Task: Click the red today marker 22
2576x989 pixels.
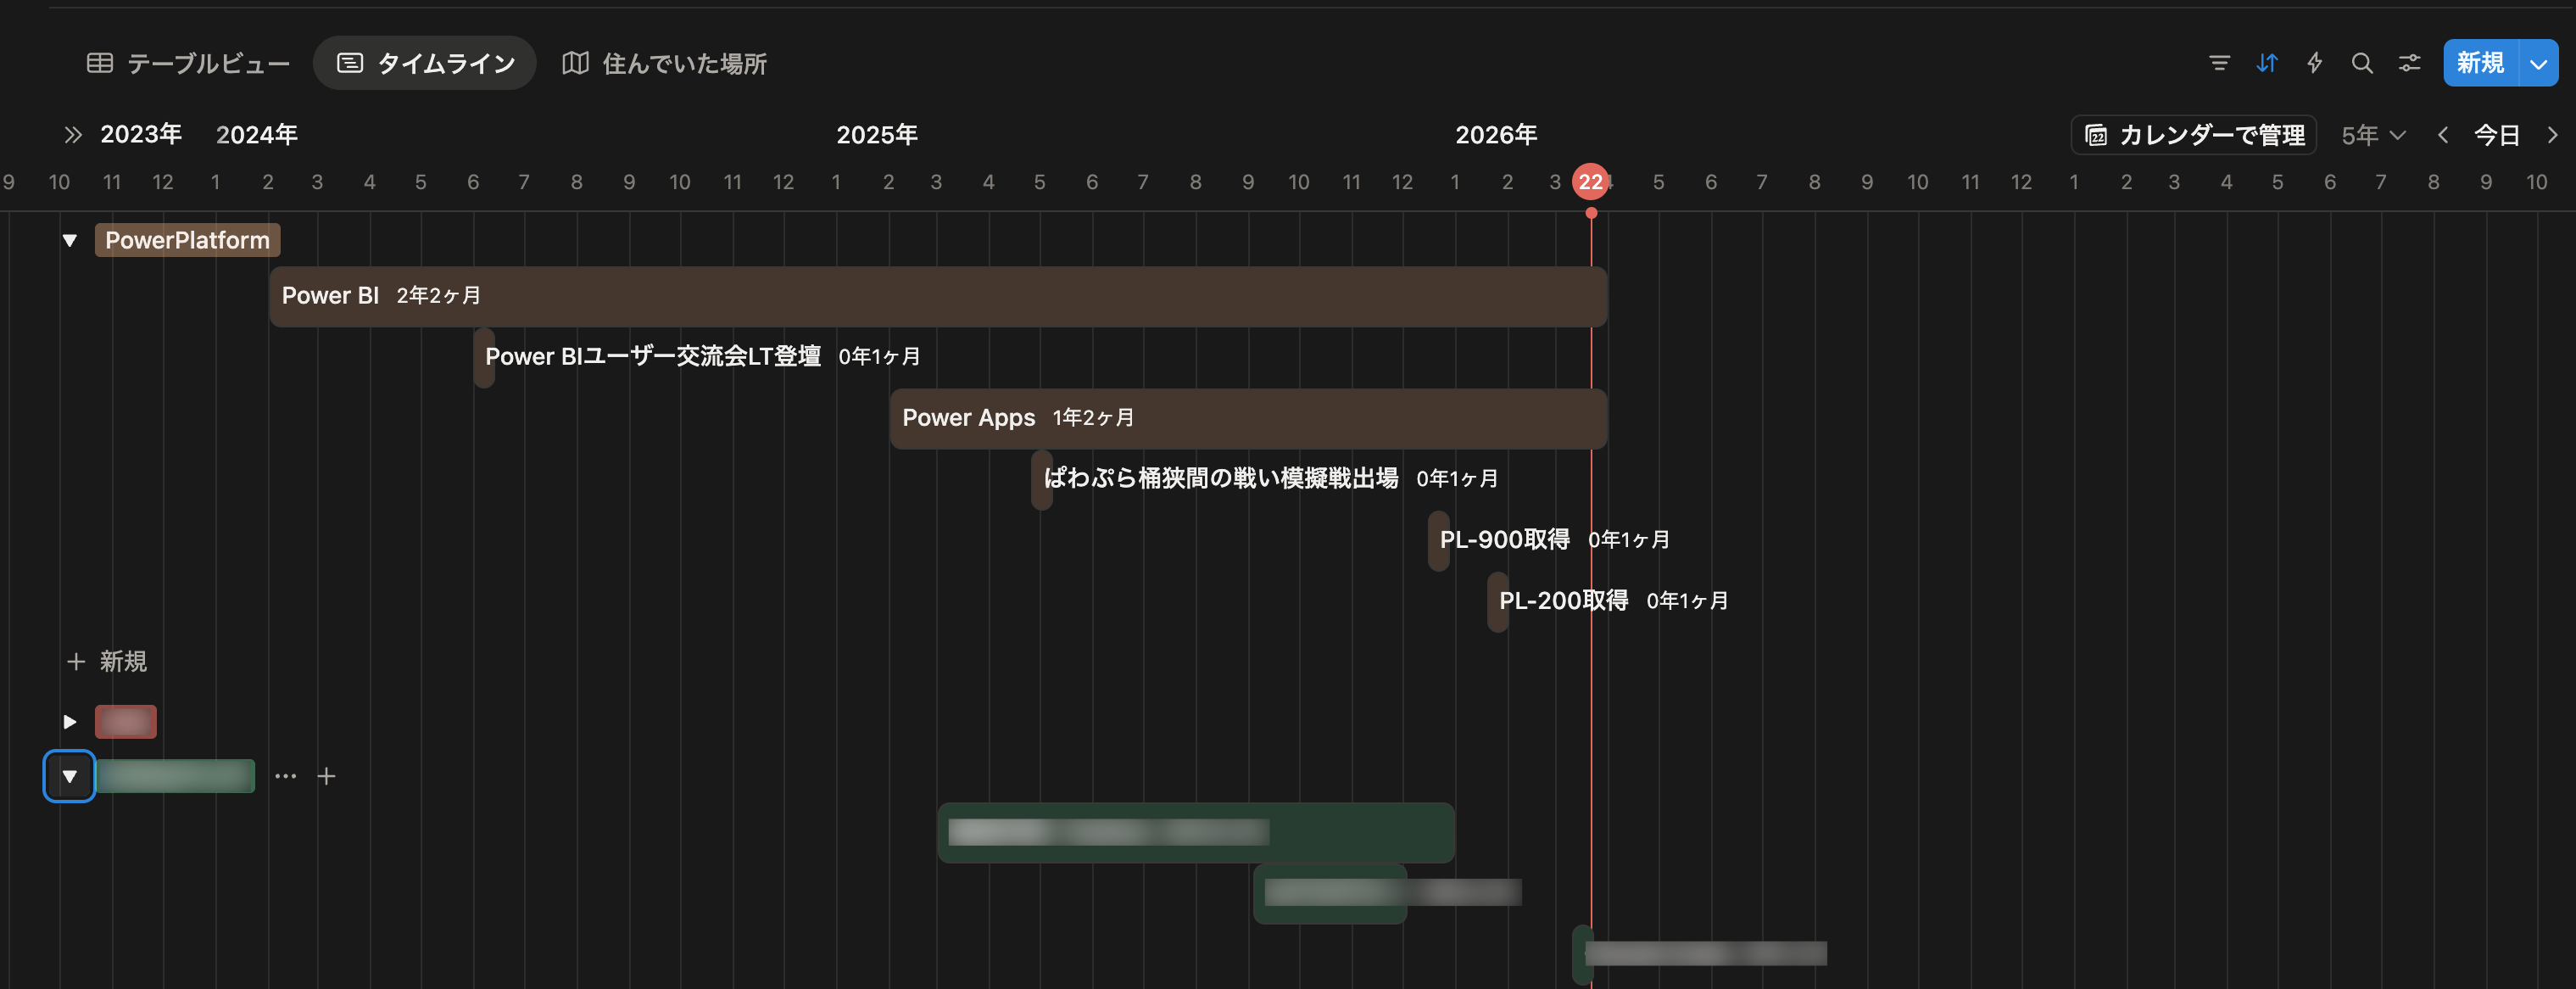Action: pos(1591,181)
